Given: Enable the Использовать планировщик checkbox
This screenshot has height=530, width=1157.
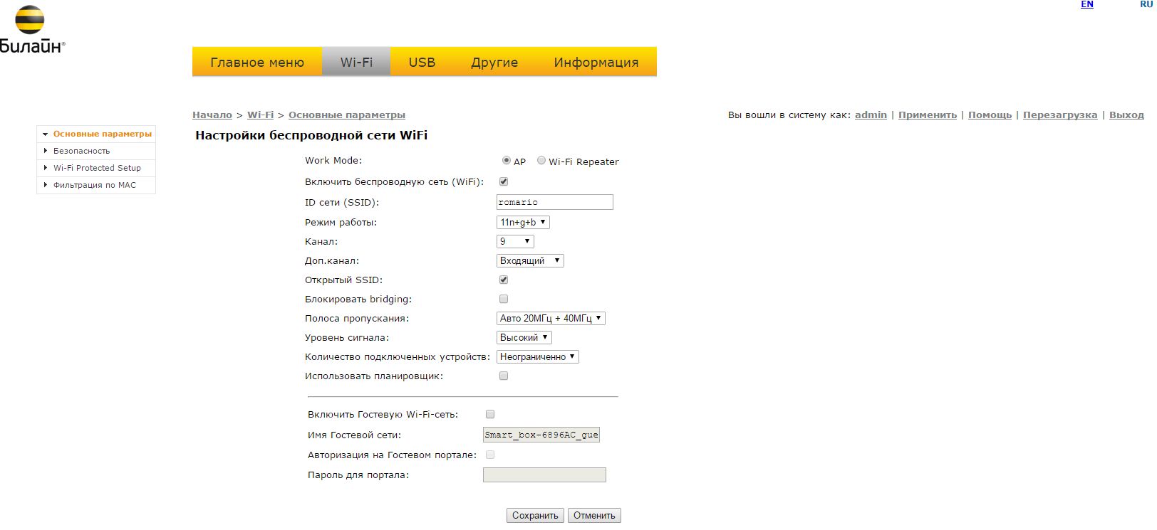Looking at the screenshot, I should click(x=504, y=376).
